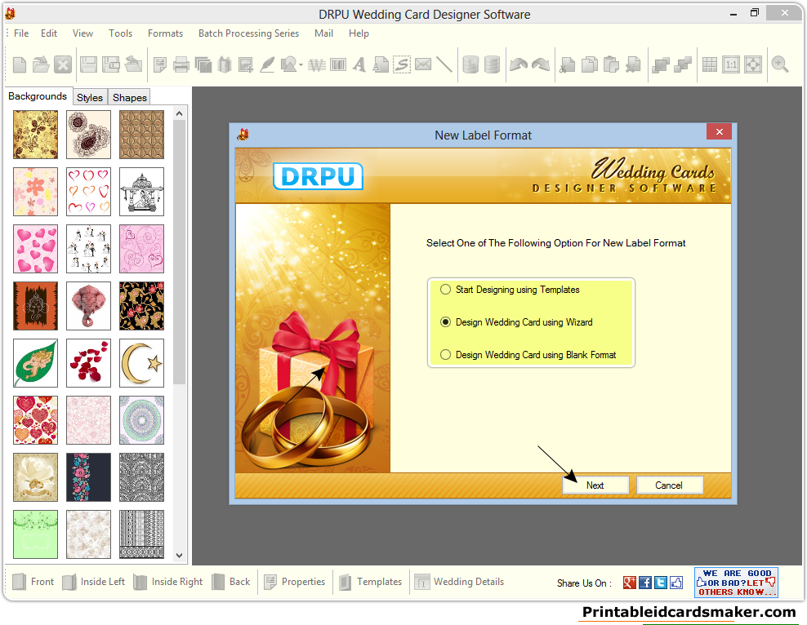
Task: Choose the elephant head background thumbnail
Action: (x=88, y=306)
